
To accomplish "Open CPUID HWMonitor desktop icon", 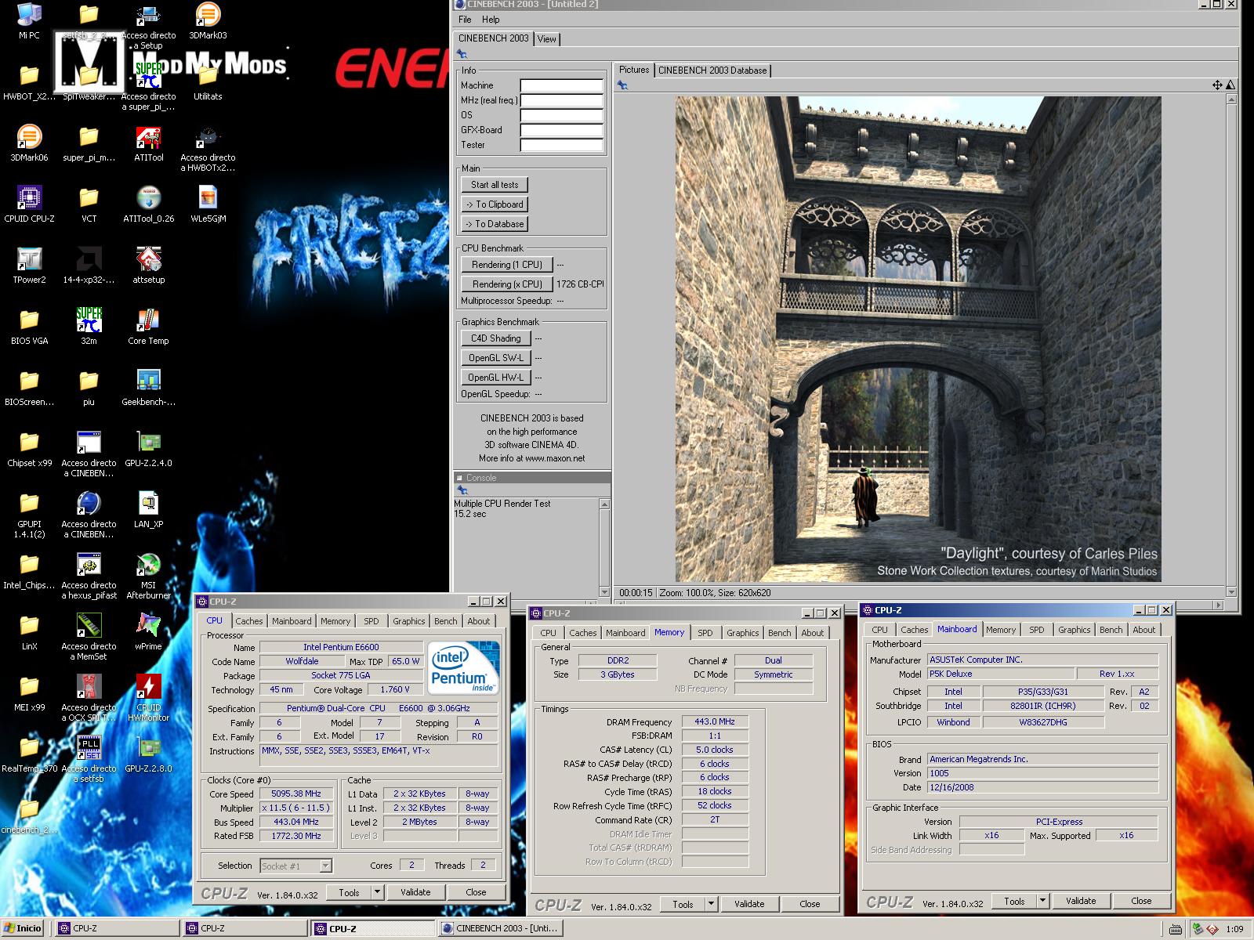I will 148,698.
